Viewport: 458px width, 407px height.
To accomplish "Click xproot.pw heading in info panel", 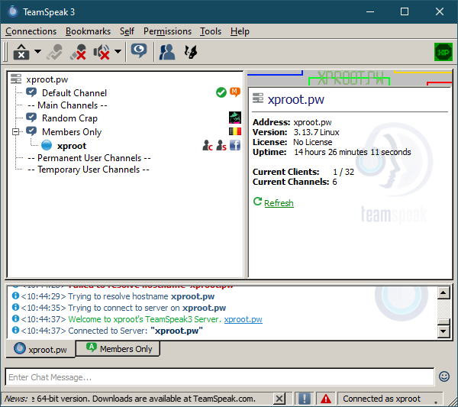I will [296, 99].
